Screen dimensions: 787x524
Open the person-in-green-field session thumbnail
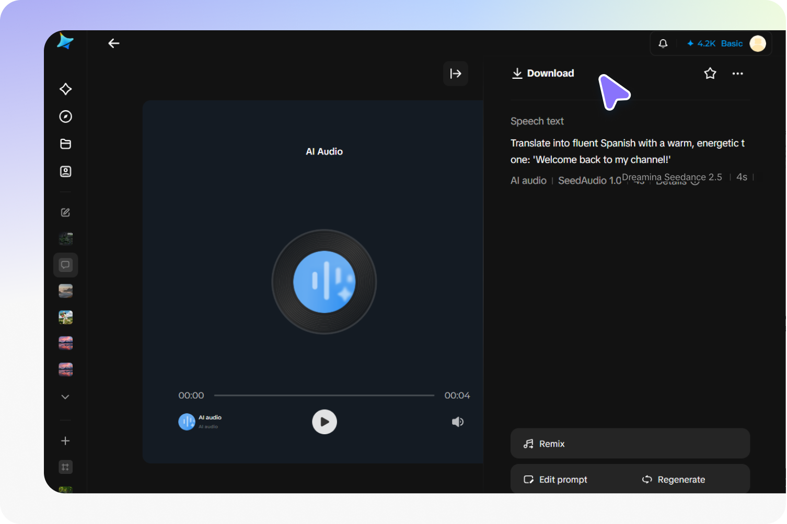pyautogui.click(x=65, y=317)
